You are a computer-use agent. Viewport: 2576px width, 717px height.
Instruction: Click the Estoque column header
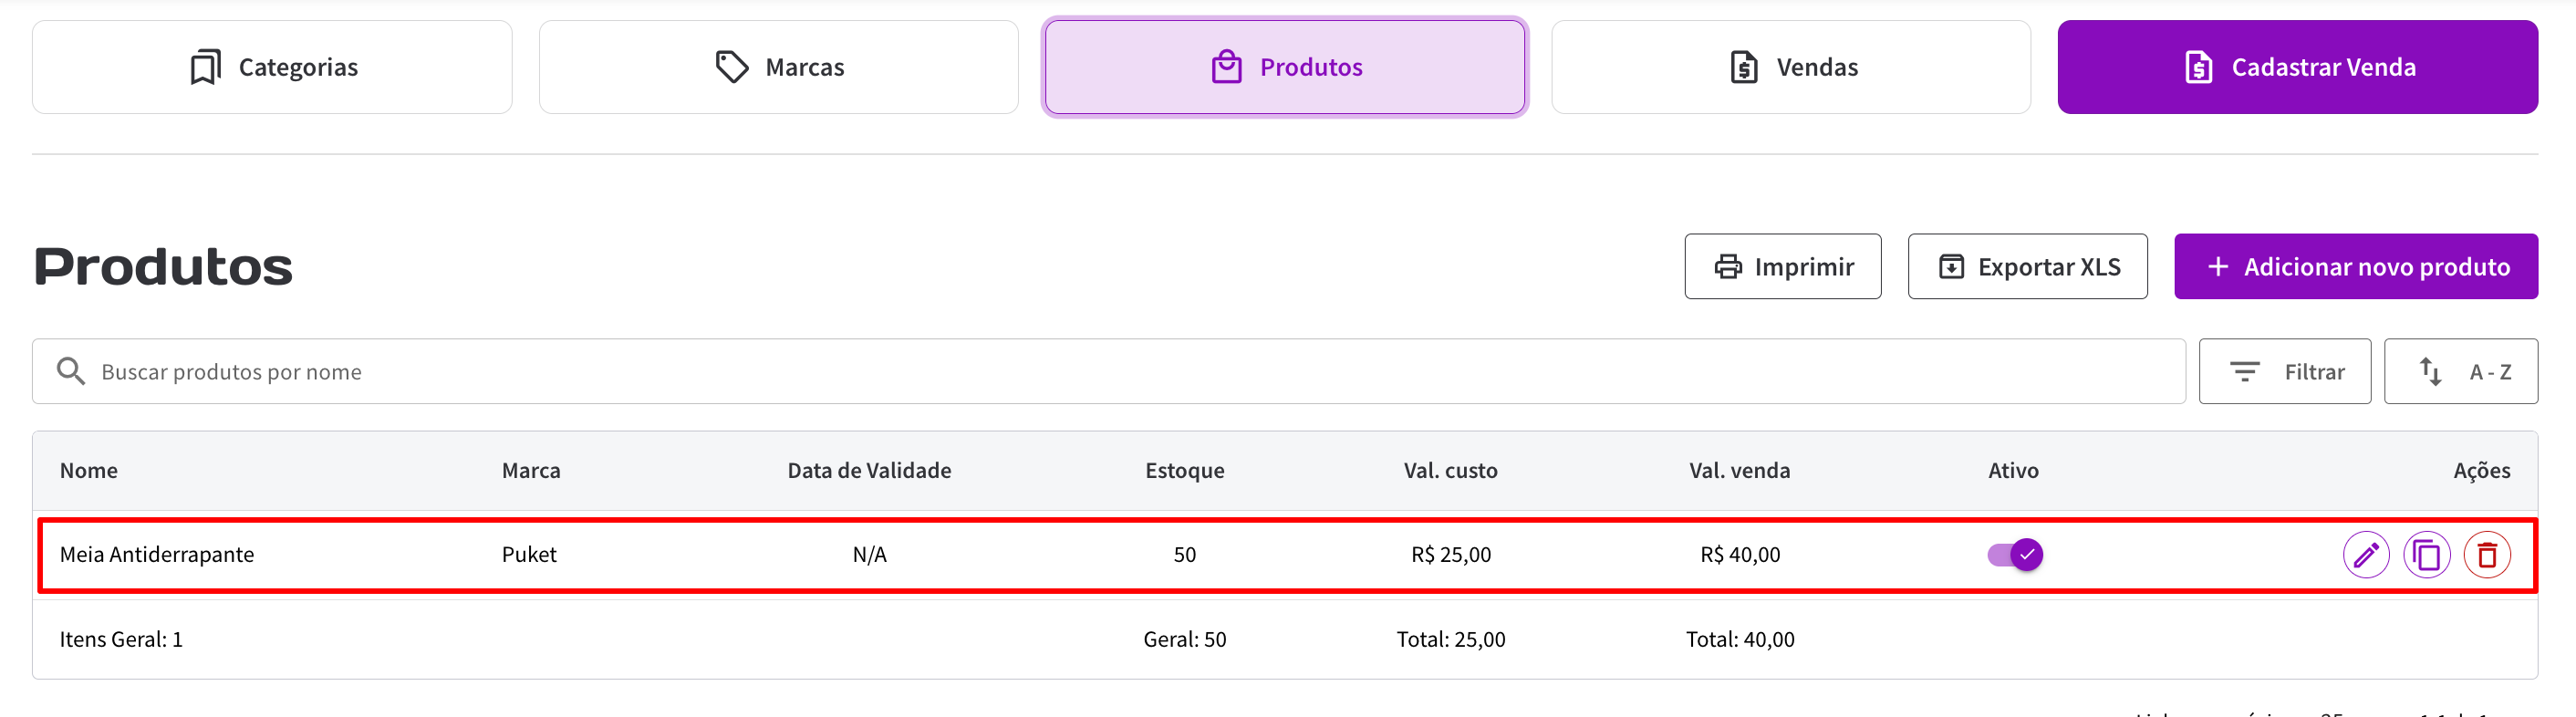[1184, 470]
